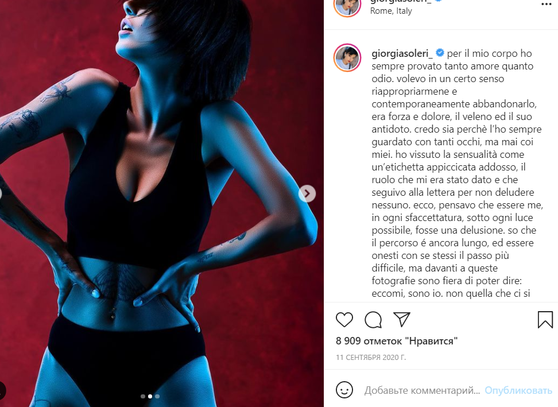
Task: Click the verified badge next to username
Action: pos(440,53)
